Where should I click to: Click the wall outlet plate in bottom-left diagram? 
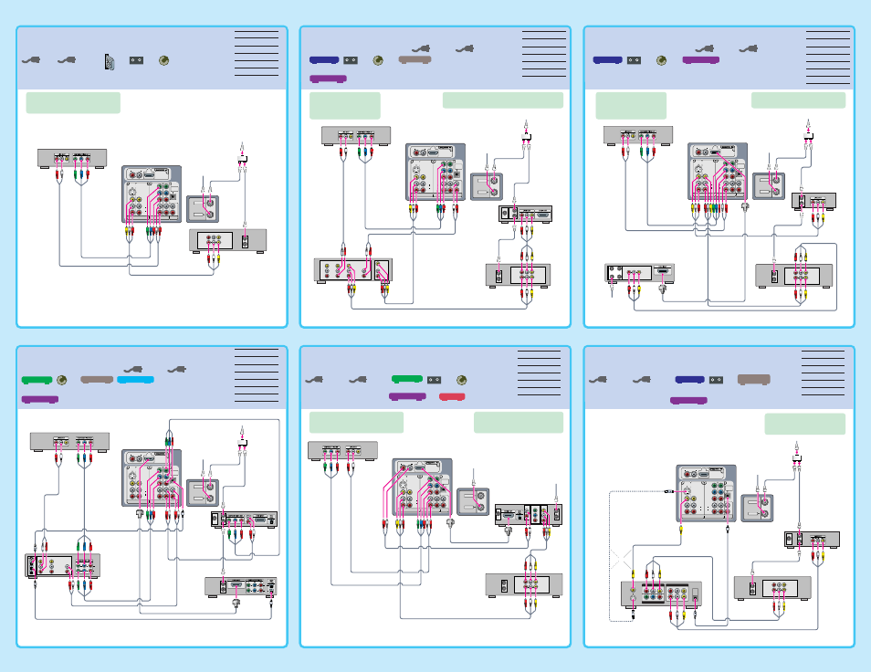[203, 493]
